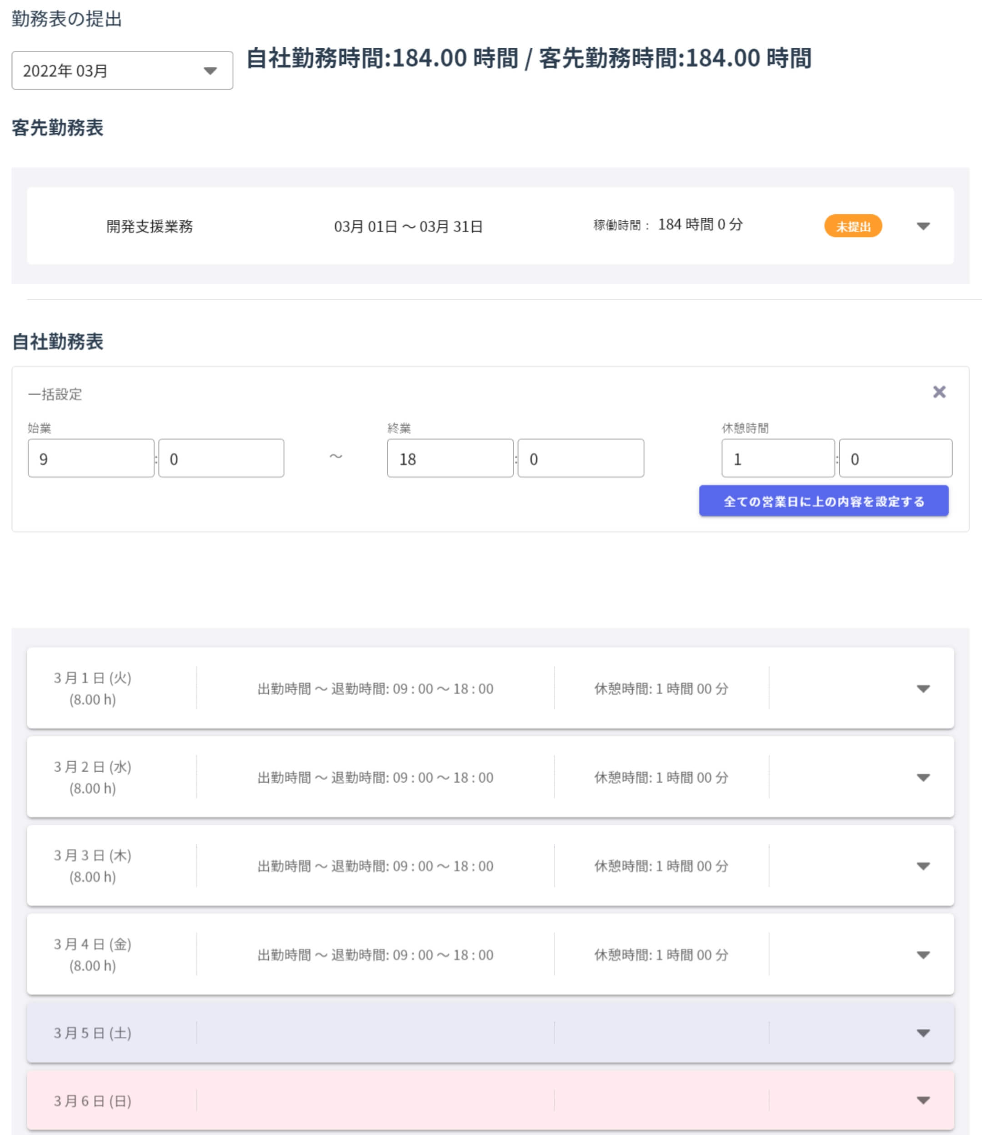Click the 終業 hour input showing 18
This screenshot has width=982, height=1135.
pyautogui.click(x=450, y=458)
